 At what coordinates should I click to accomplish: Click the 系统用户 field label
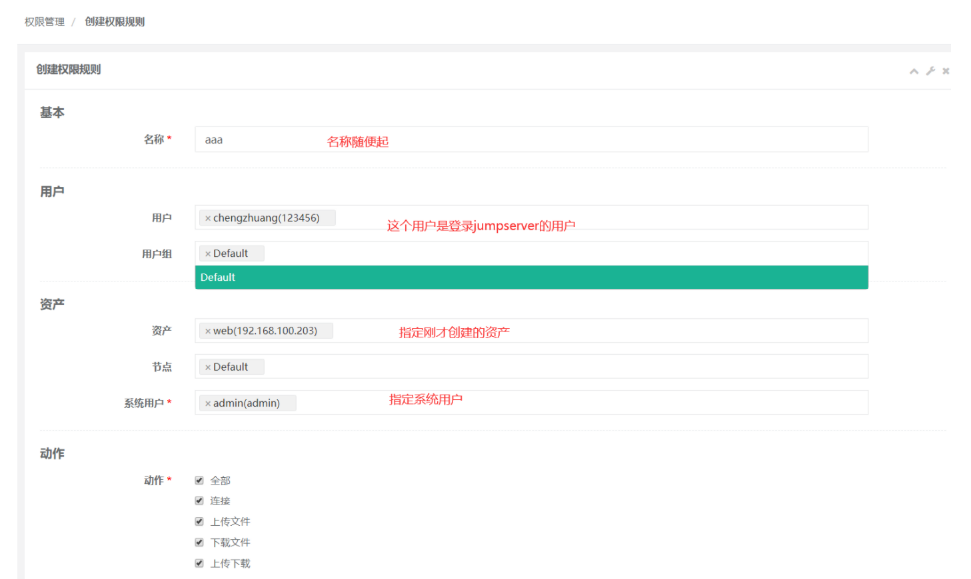(x=144, y=403)
